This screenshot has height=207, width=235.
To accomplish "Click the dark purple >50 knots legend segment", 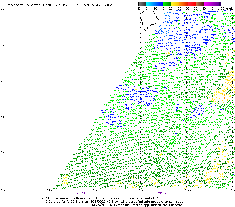I will click(x=220, y=4).
